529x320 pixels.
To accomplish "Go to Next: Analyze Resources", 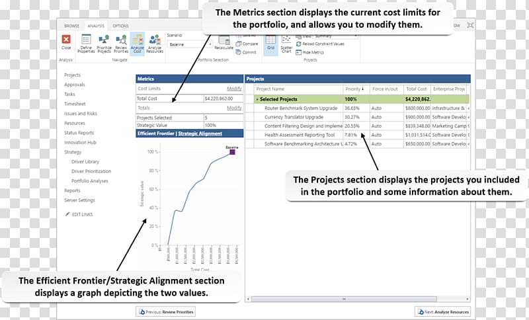I will 443,312.
